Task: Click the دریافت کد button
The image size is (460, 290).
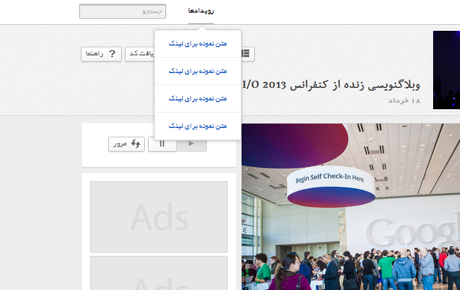Action: (140, 54)
